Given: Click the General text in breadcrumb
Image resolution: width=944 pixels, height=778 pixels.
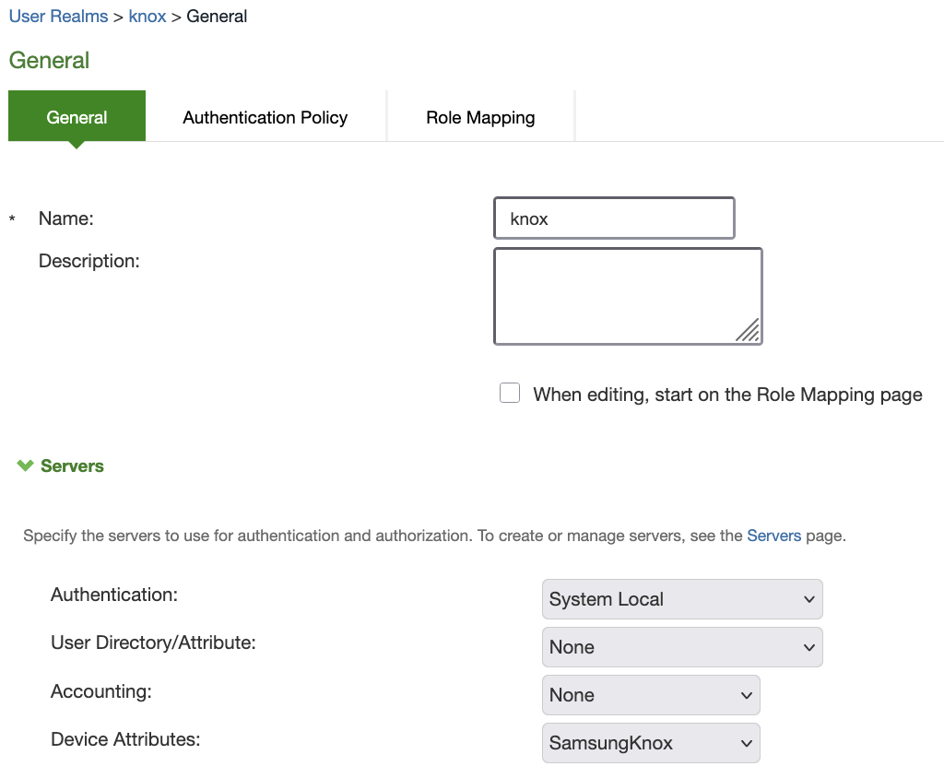Looking at the screenshot, I should [x=217, y=16].
